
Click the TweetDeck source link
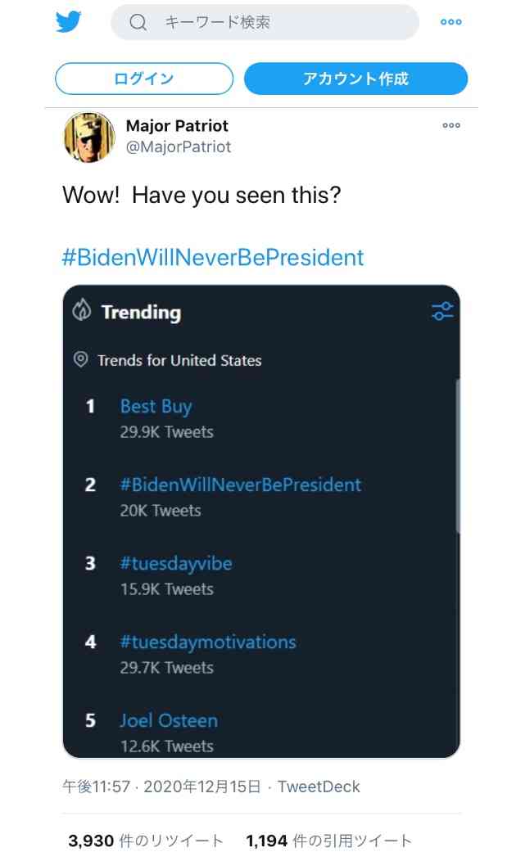(x=319, y=787)
